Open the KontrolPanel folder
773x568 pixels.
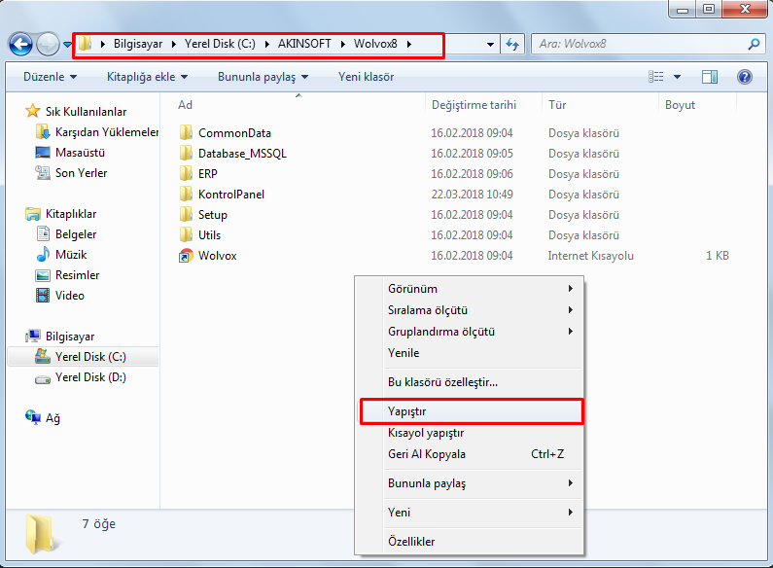click(x=230, y=195)
